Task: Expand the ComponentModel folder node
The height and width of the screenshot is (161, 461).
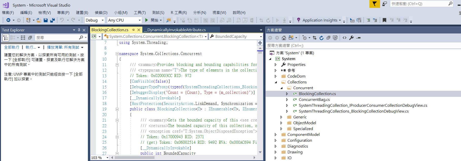Action: (276, 135)
